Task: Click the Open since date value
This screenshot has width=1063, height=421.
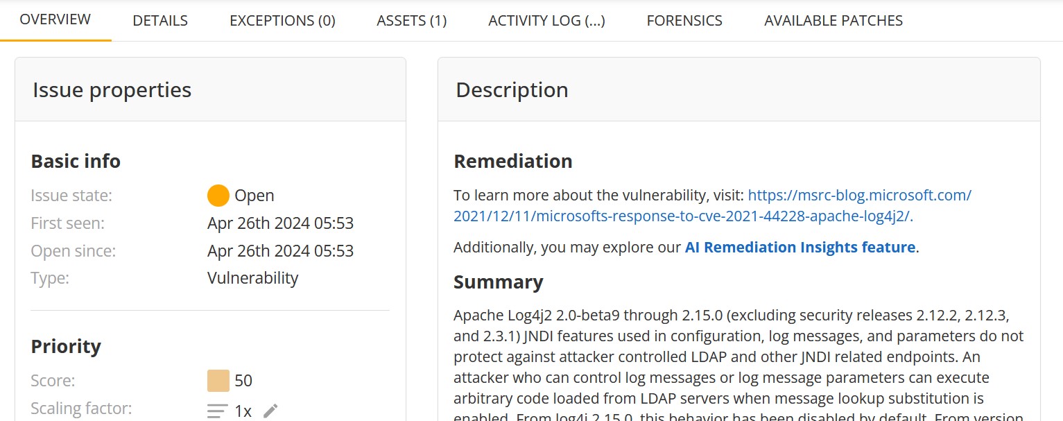Action: [x=280, y=251]
